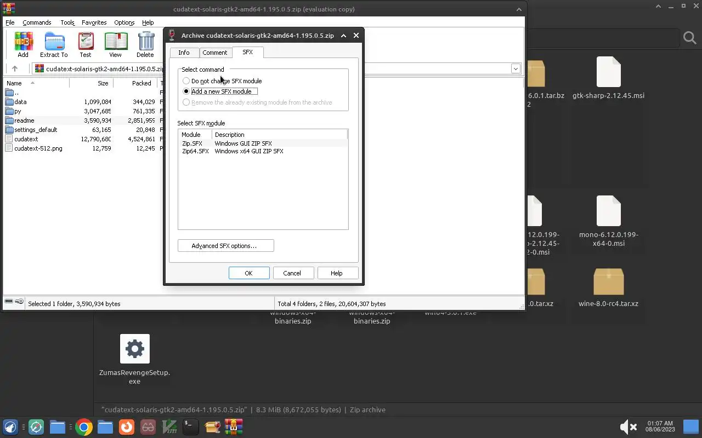Click the cudatext-512.png file icon

[x=9, y=148]
